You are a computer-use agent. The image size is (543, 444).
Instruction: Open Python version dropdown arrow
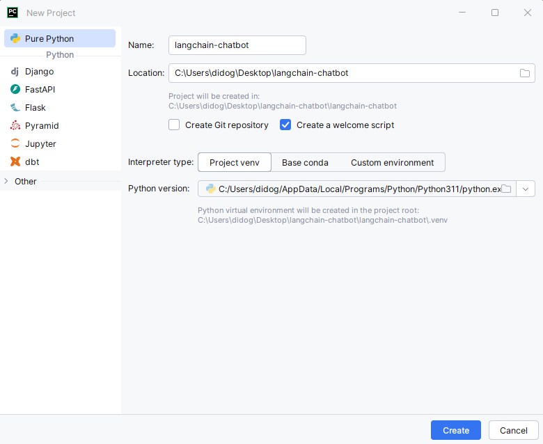(526, 189)
